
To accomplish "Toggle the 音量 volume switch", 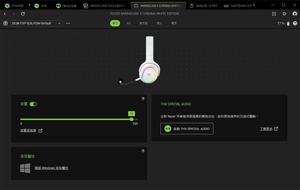I will (33, 104).
